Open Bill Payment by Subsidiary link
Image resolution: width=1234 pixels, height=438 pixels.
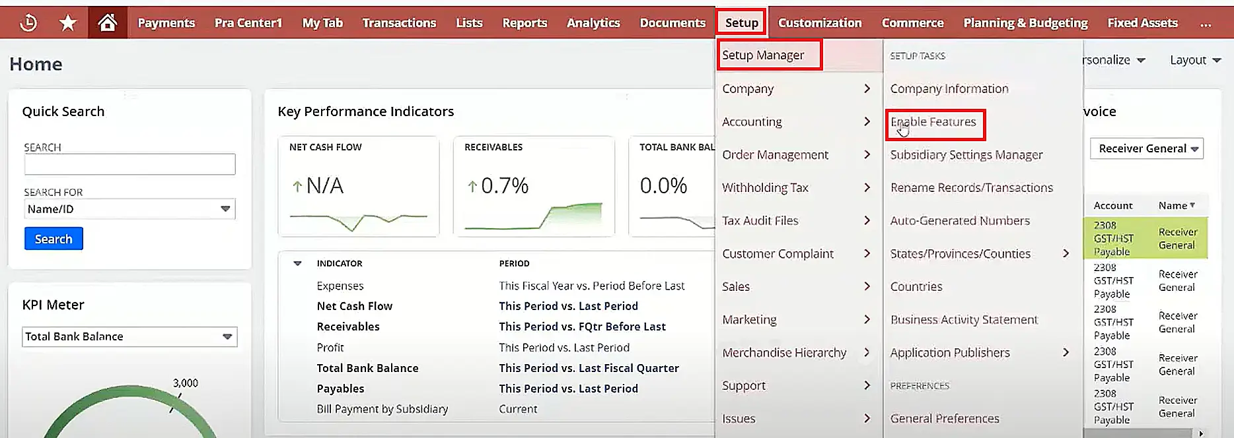click(x=382, y=409)
